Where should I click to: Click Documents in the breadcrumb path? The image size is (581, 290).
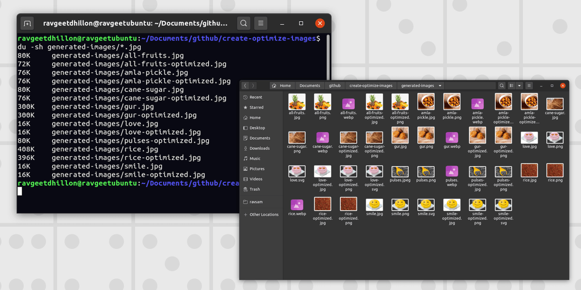click(309, 86)
